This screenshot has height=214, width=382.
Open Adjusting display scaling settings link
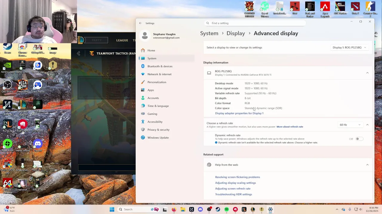pos(235,183)
